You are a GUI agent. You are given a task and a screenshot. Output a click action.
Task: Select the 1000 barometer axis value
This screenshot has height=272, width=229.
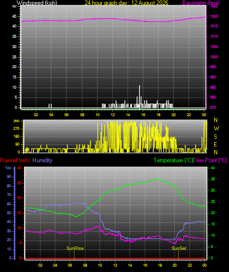pyautogui.click(x=214, y=57)
